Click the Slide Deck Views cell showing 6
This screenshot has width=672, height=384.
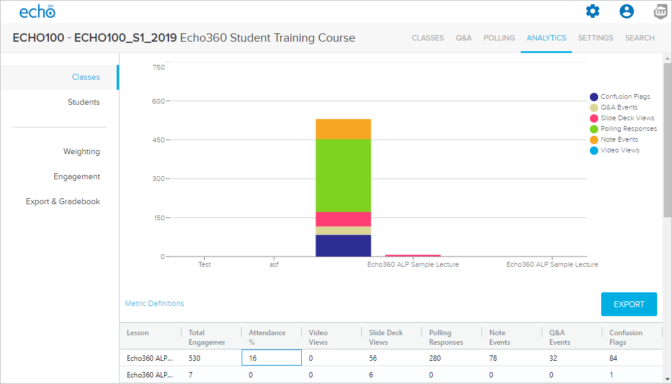pyautogui.click(x=392, y=374)
